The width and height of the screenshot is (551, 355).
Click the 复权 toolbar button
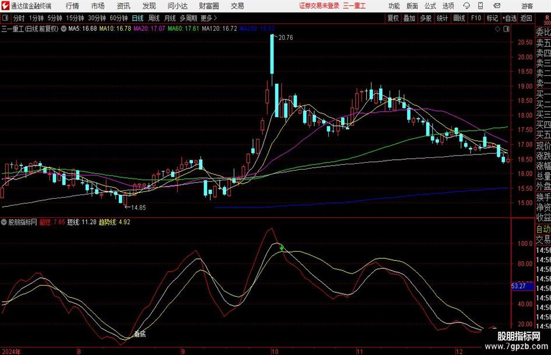point(393,18)
